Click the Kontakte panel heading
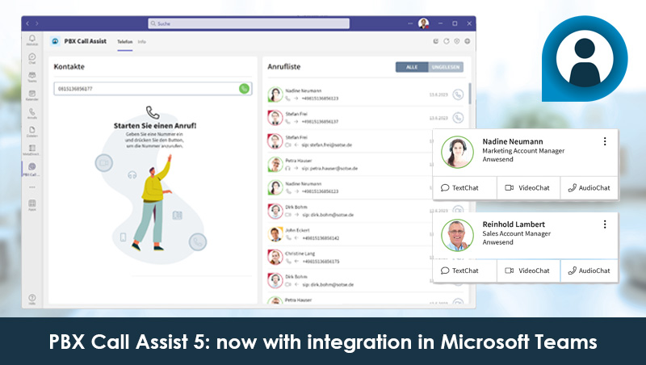The width and height of the screenshot is (646, 365). [69, 67]
